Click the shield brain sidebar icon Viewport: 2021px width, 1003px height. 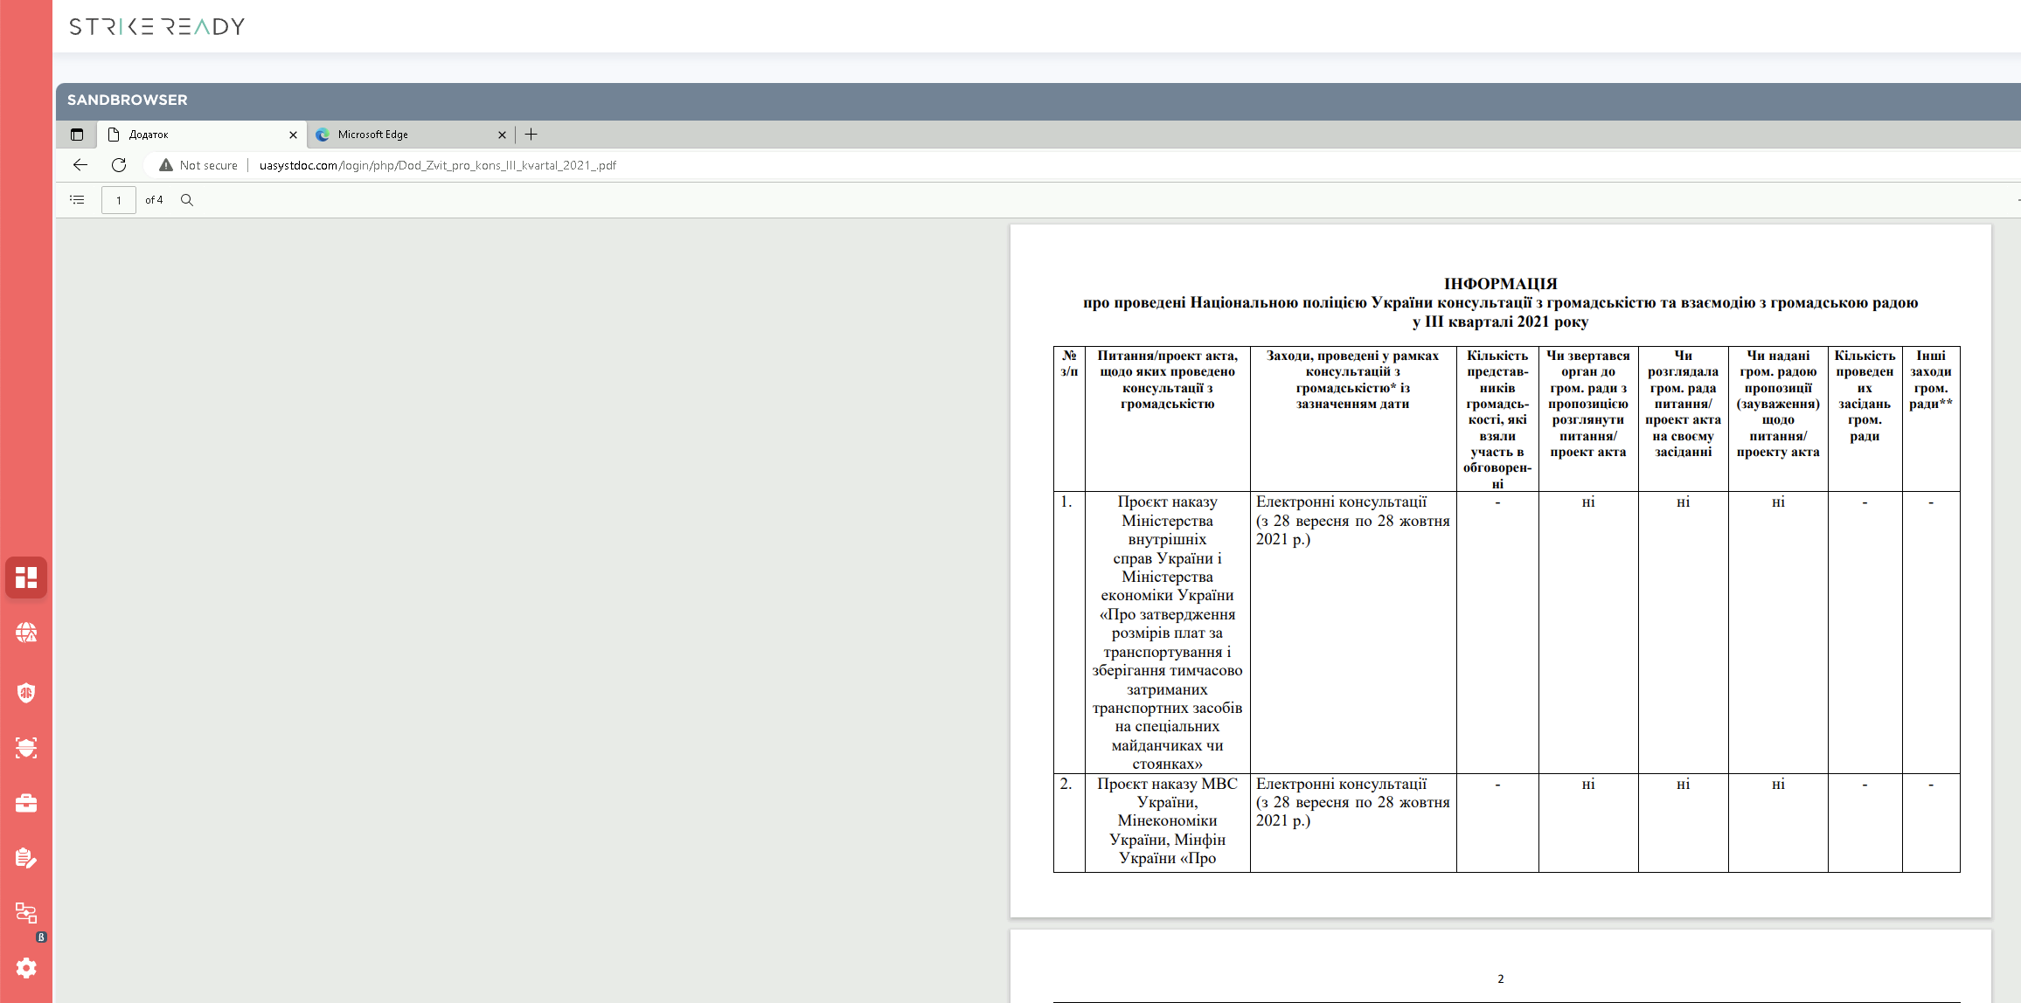coord(26,693)
